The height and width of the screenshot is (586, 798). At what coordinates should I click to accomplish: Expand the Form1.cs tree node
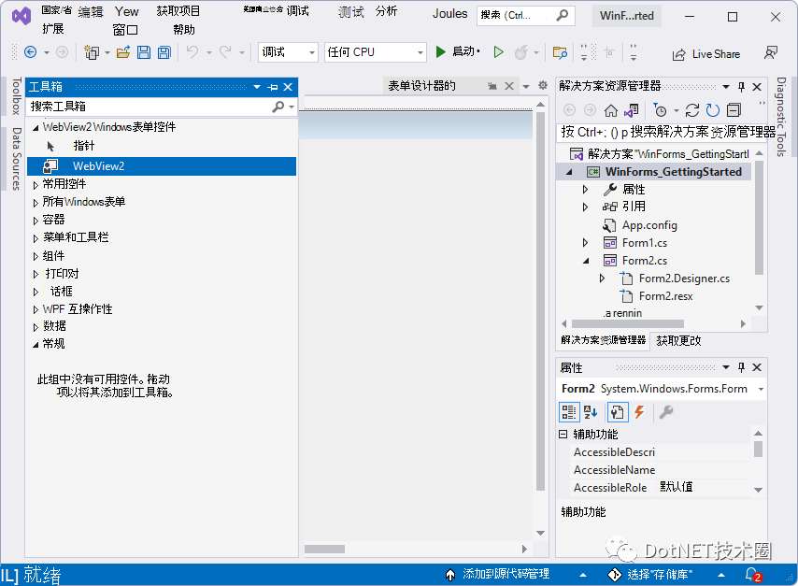click(585, 243)
